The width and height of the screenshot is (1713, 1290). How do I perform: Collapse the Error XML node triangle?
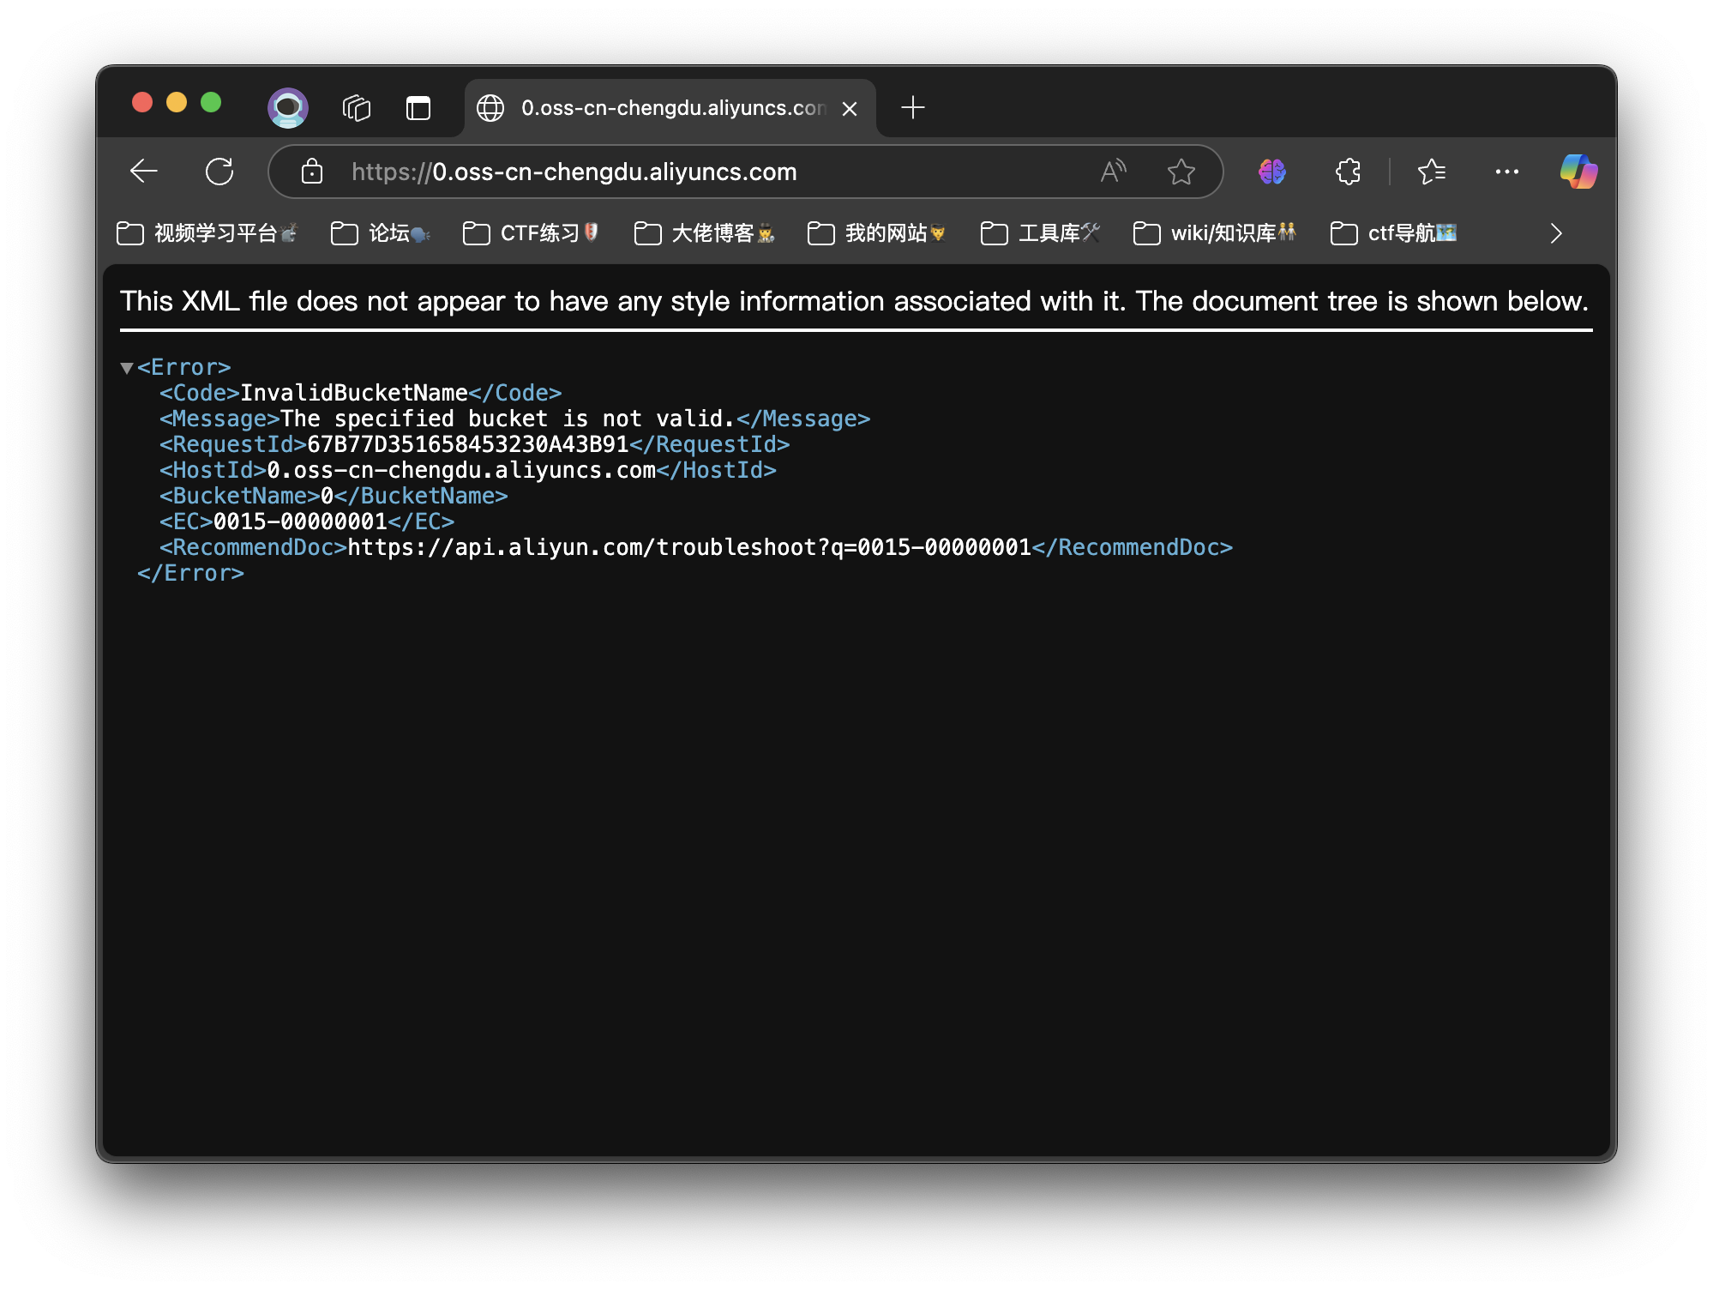127,368
